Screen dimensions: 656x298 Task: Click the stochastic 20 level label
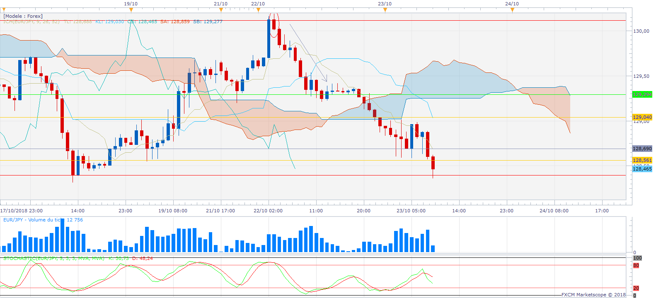coord(636,288)
